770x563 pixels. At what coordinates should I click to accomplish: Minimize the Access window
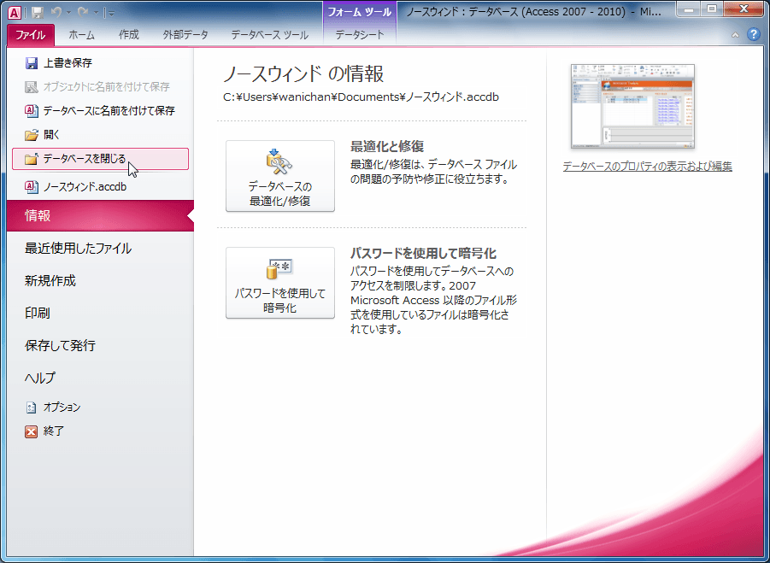688,9
